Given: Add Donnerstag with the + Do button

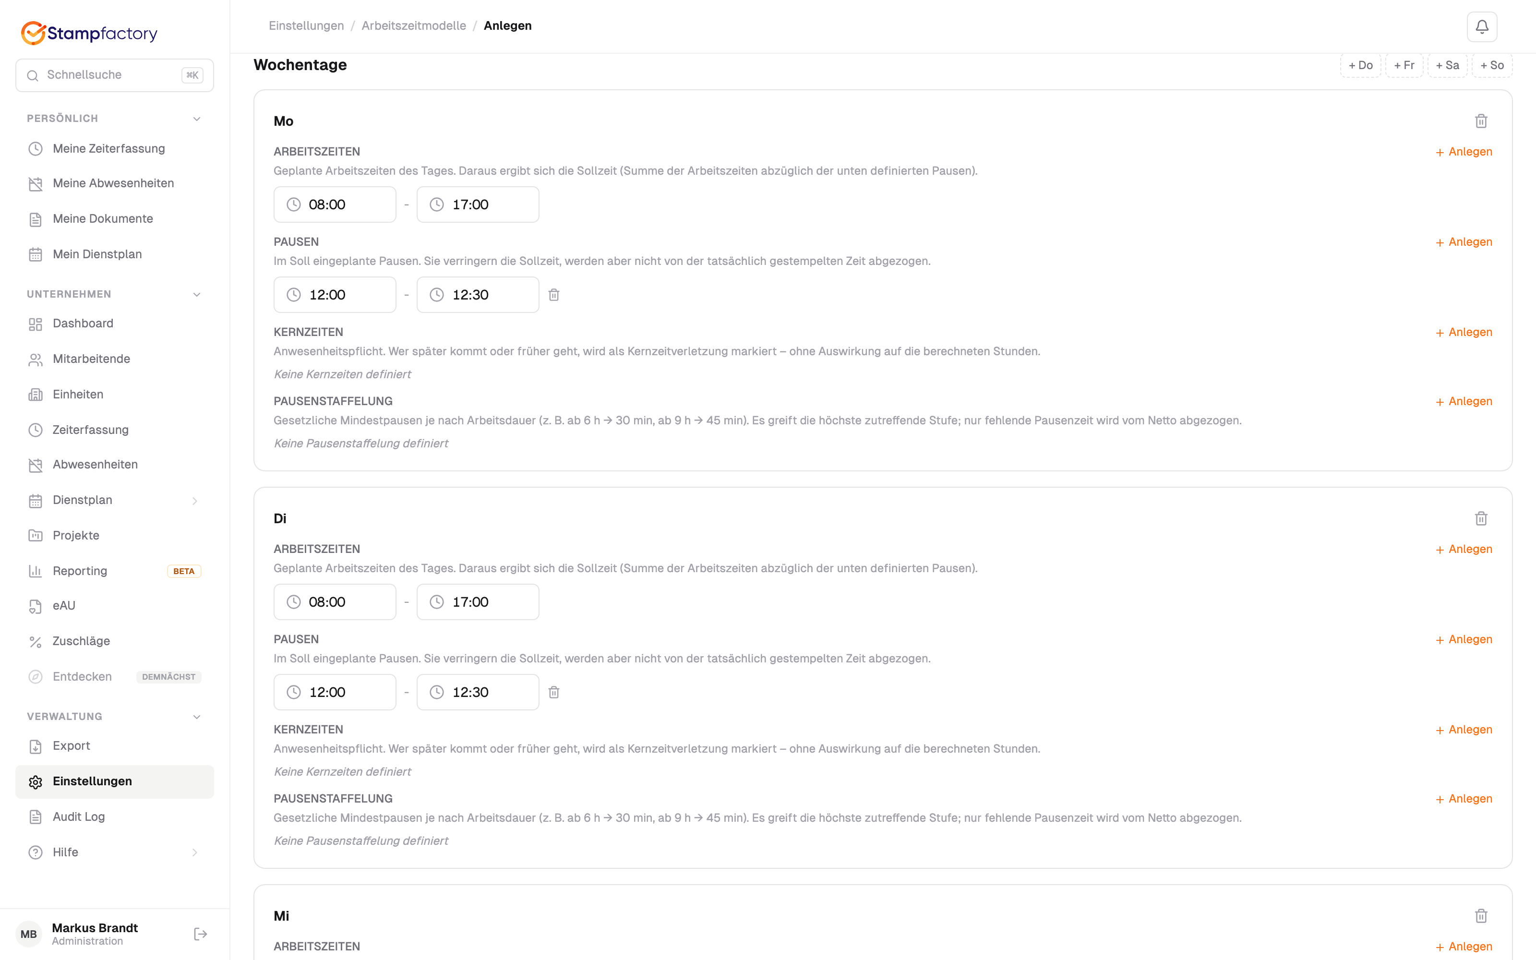Looking at the screenshot, I should coord(1360,65).
